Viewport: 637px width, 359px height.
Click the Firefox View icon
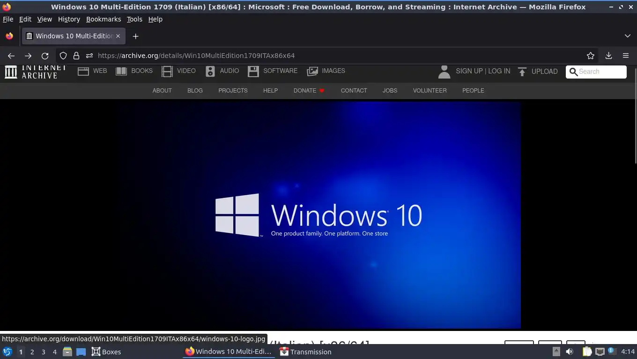(x=9, y=36)
